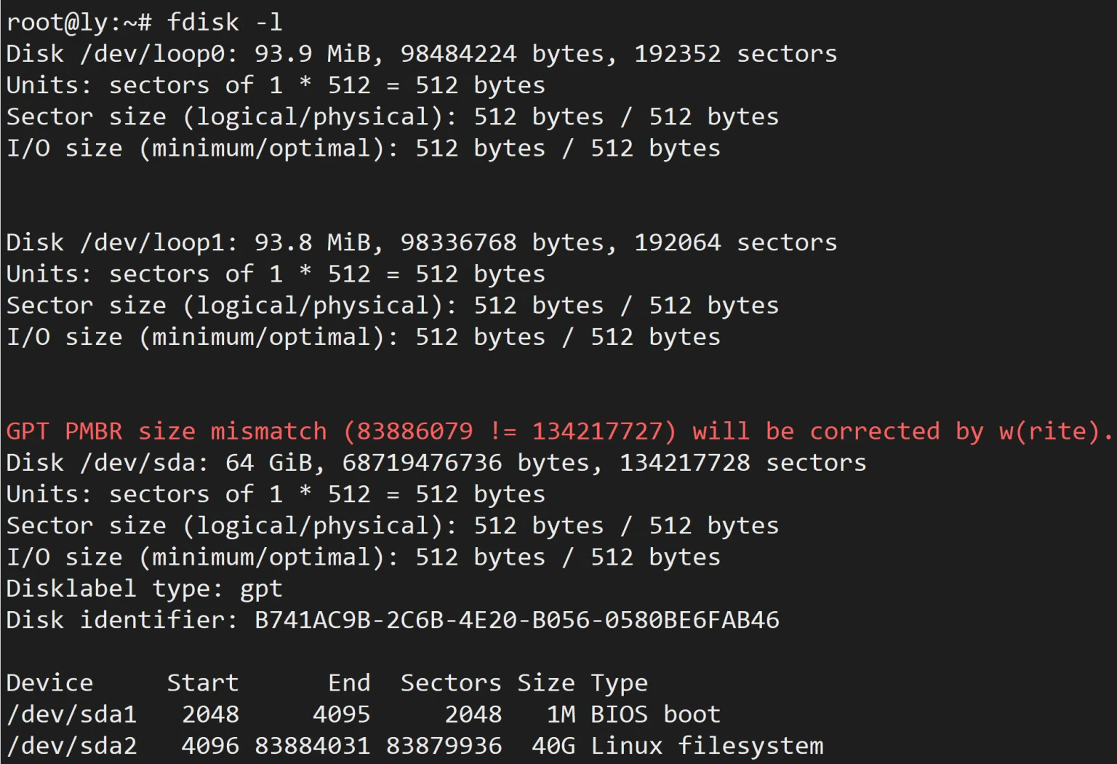This screenshot has width=1117, height=764.
Task: Click the 'End' column header
Action: point(349,683)
